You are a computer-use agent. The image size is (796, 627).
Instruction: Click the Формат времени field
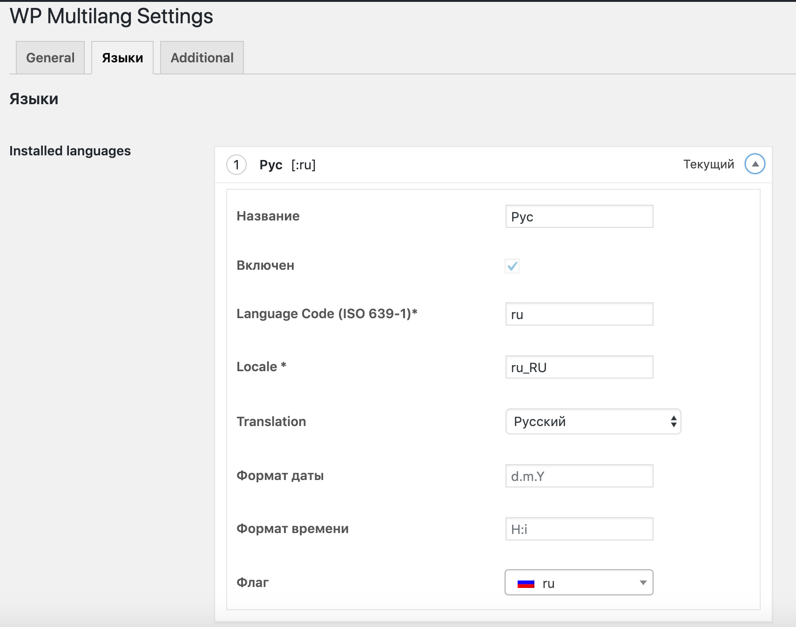579,529
